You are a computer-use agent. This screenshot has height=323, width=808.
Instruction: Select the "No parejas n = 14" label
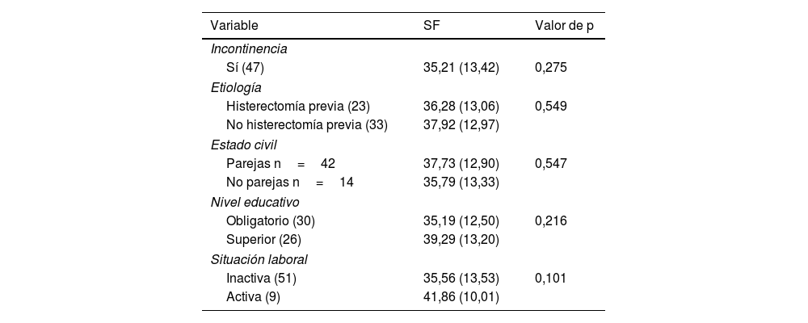[289, 182]
